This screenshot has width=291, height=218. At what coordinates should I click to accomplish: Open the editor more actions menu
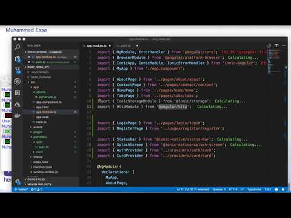pyautogui.click(x=284, y=46)
